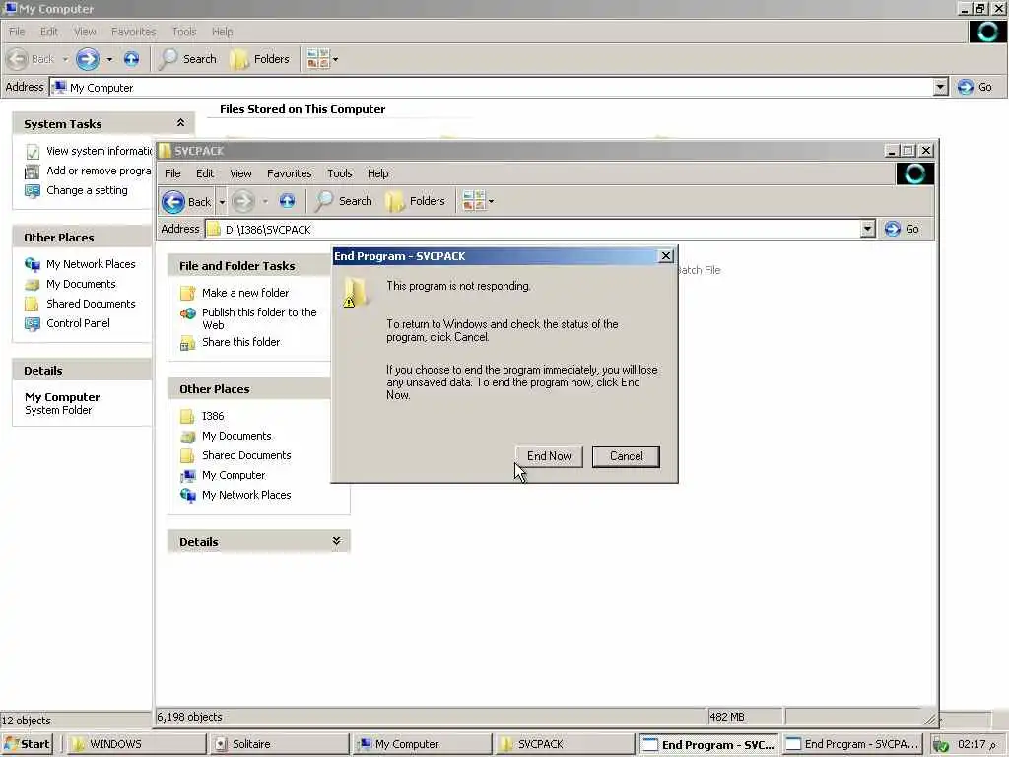Image resolution: width=1009 pixels, height=757 pixels.
Task: Switch to WINDOWS taskbar button
Action: (136, 744)
